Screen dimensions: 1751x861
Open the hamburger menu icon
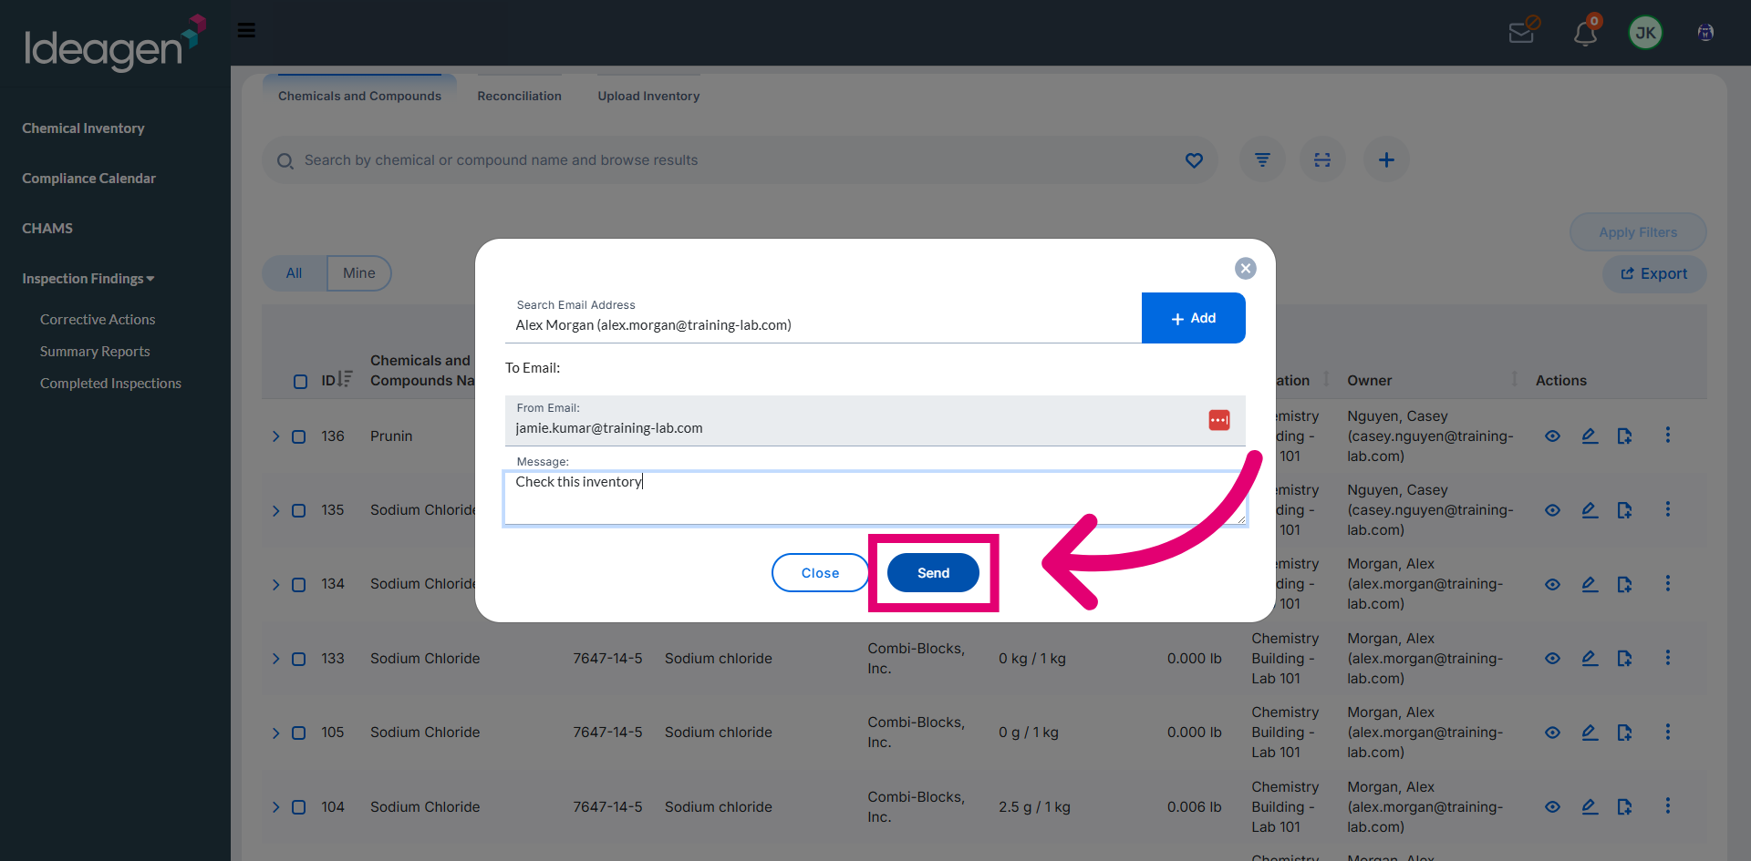pos(246,30)
